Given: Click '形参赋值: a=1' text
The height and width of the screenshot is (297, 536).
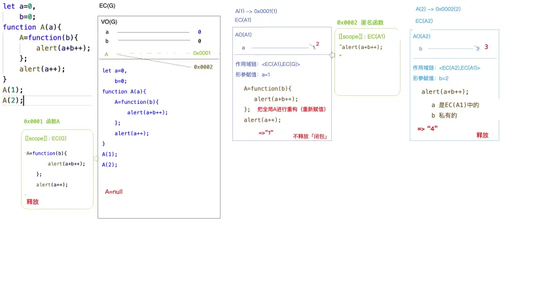Looking at the screenshot, I should (x=253, y=74).
